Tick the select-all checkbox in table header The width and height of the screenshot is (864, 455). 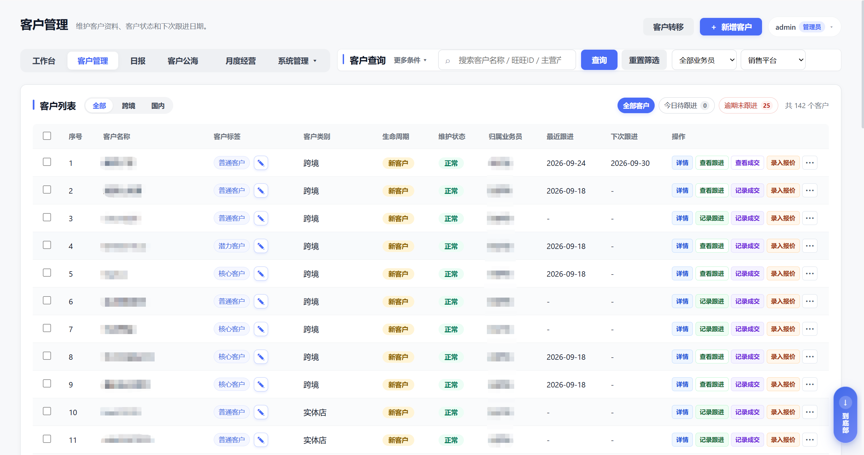47,136
